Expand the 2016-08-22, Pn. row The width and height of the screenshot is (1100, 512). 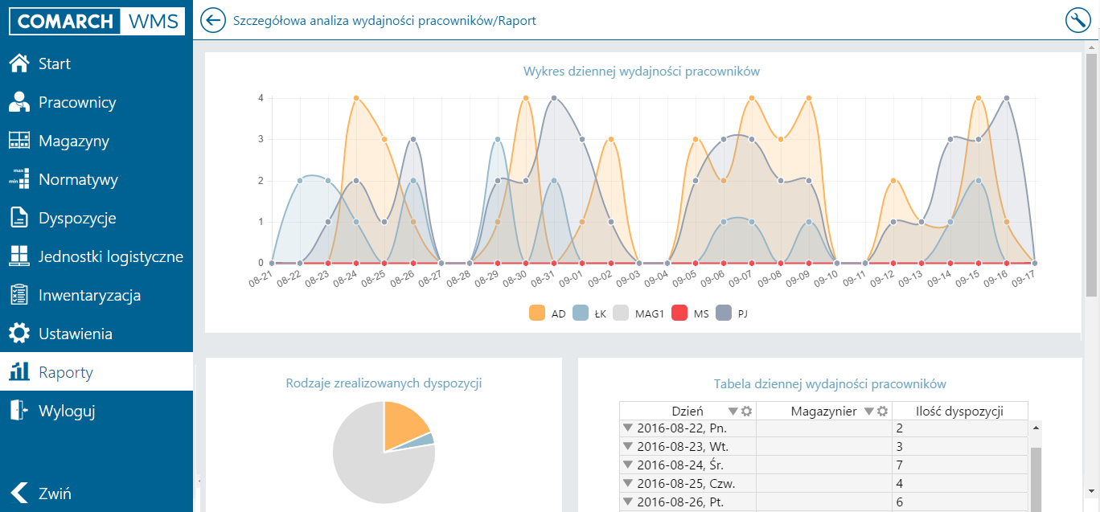(x=628, y=428)
